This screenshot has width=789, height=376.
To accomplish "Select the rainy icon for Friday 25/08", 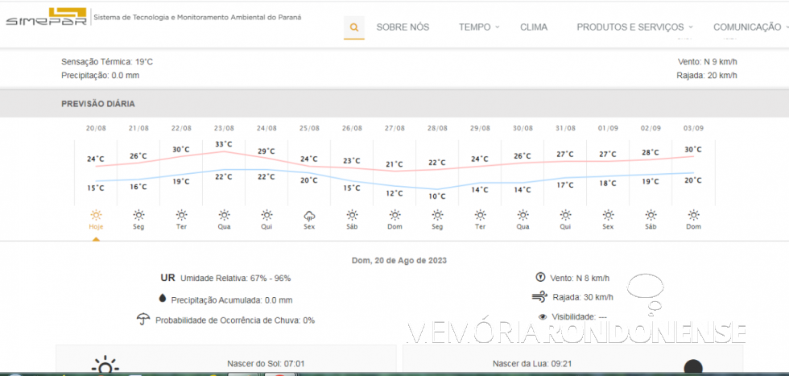I will coord(309,215).
